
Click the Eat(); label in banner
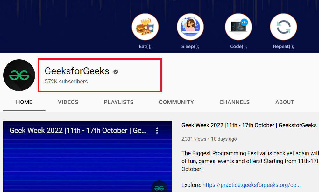145,46
